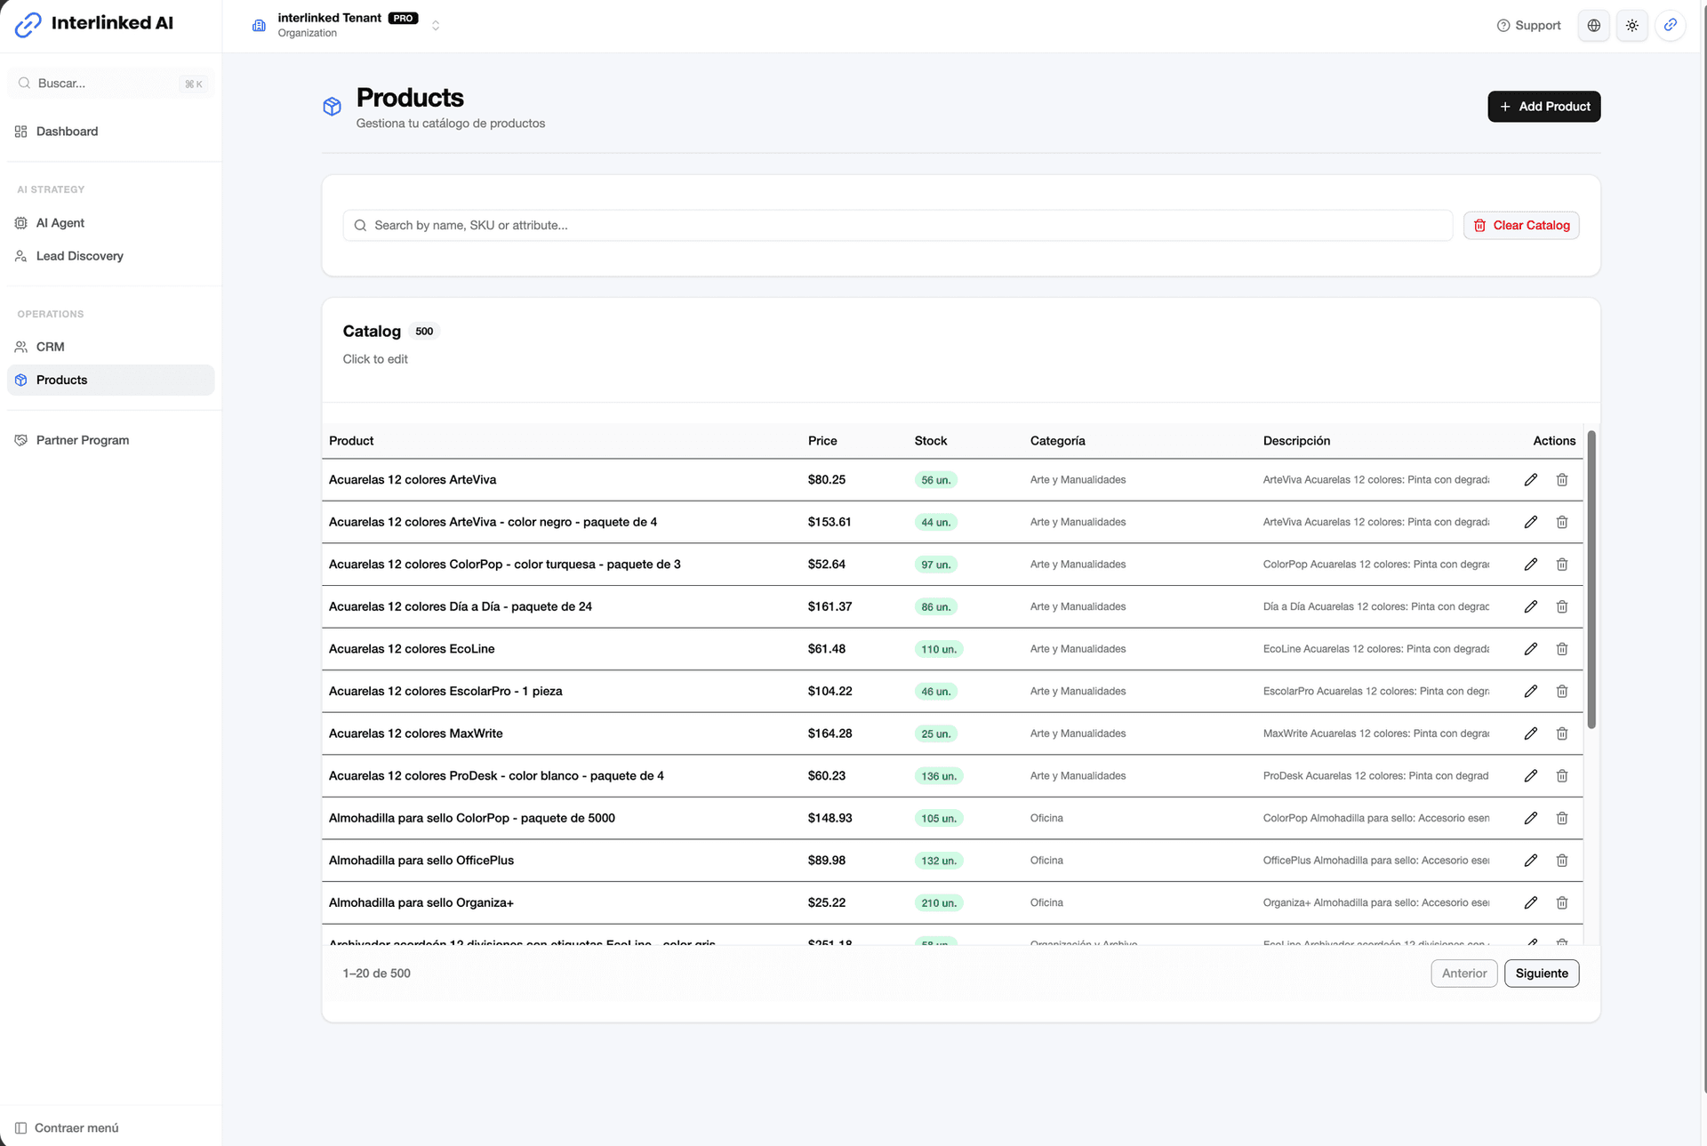Click the 110 un. stock badge
Viewport: 1707px width, 1146px height.
(939, 650)
